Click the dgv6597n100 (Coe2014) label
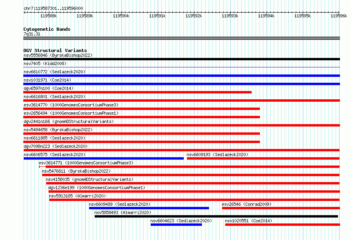Screen dimensions: 351x240 tap(49, 88)
